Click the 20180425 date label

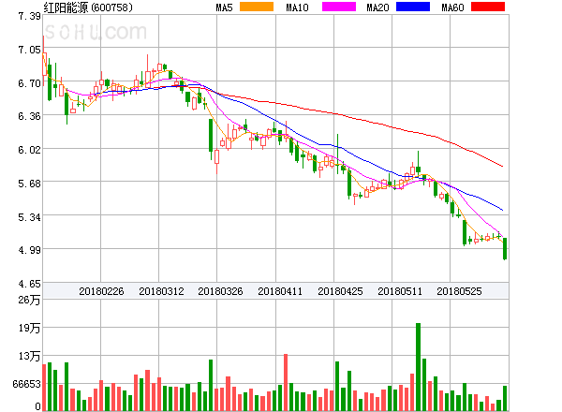coord(340,291)
